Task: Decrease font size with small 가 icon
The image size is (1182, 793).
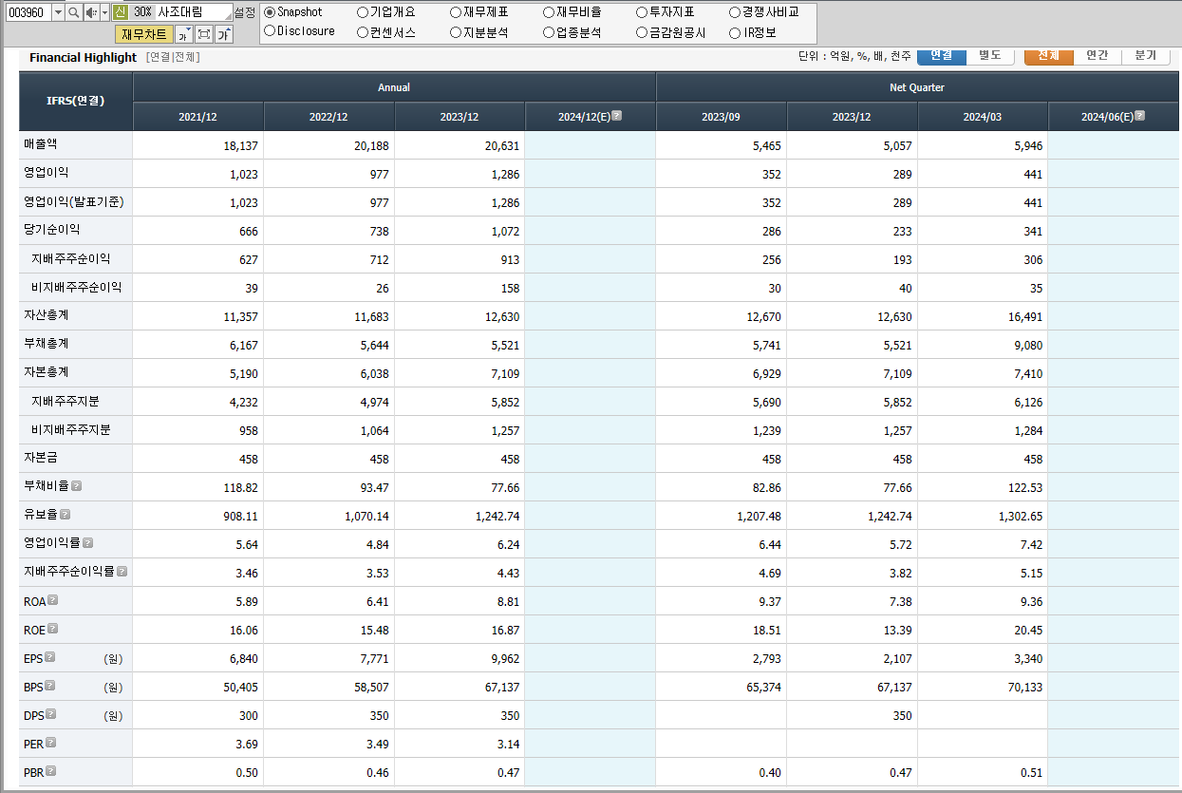Action: point(184,35)
